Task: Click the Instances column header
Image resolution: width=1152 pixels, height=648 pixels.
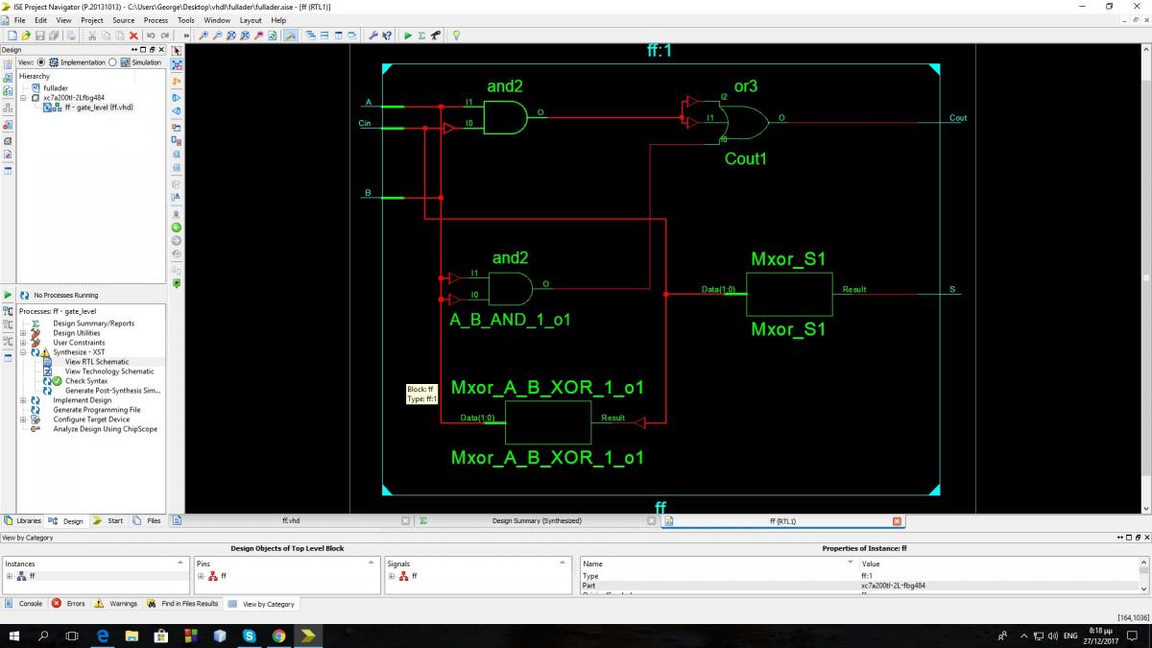Action: click(95, 563)
